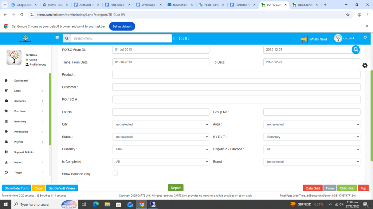Open the settings gear icon

tap(365, 65)
